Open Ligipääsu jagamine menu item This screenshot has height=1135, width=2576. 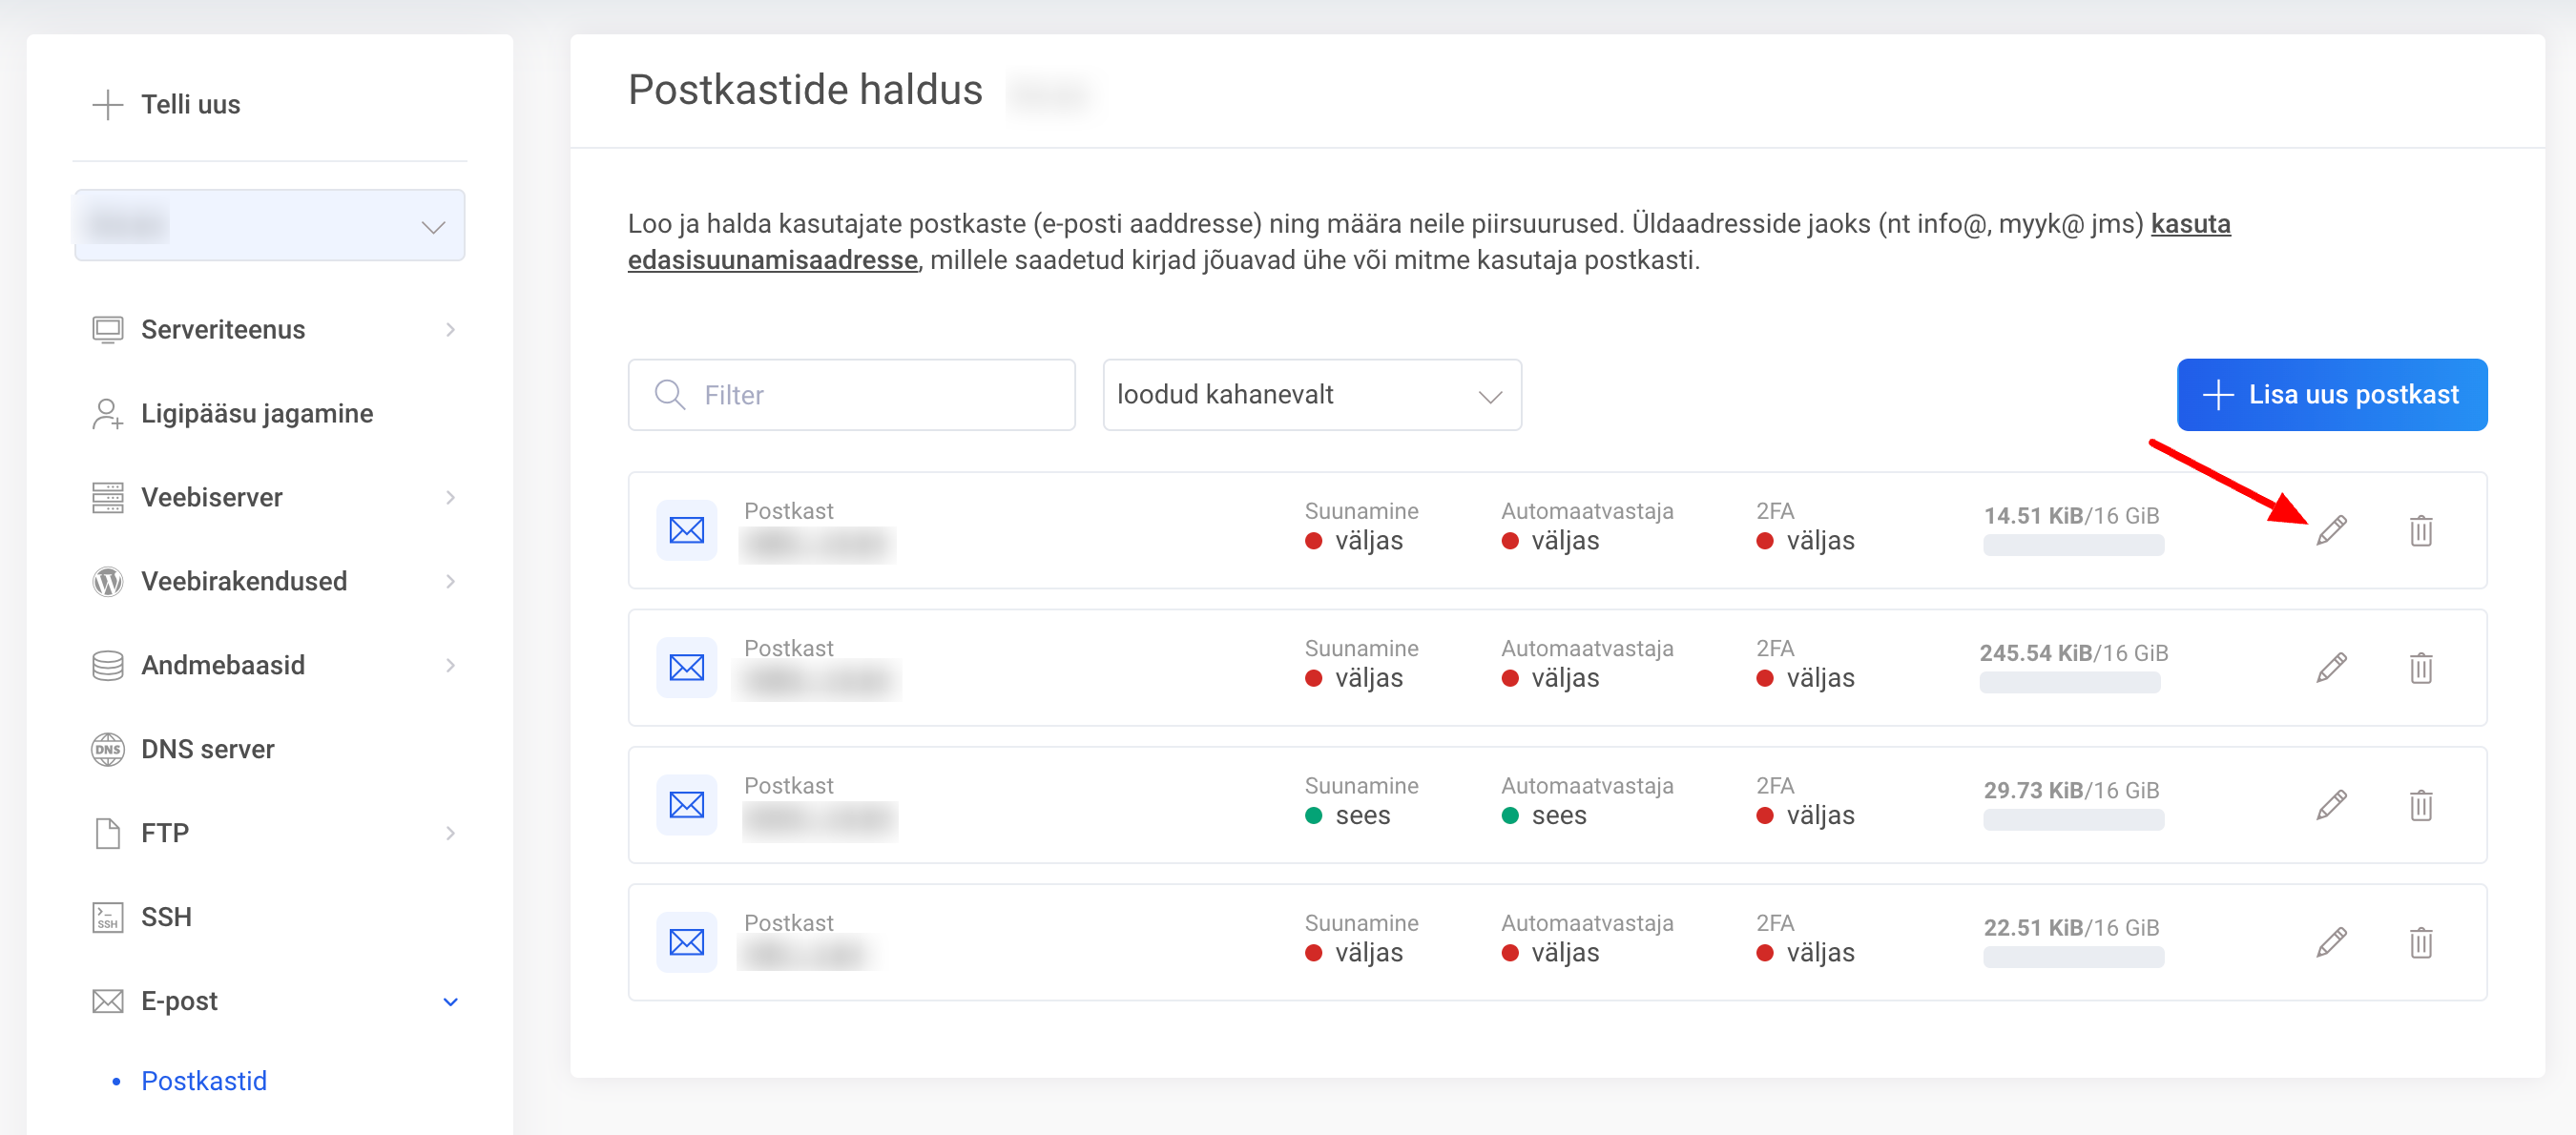click(257, 413)
